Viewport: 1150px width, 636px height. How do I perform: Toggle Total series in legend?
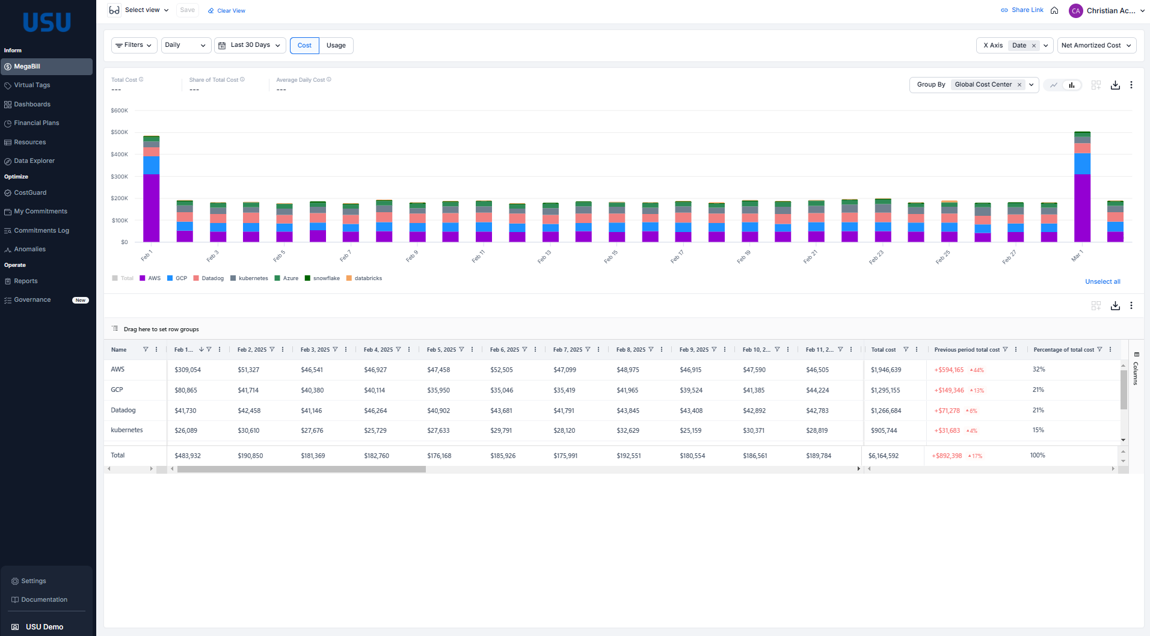123,278
